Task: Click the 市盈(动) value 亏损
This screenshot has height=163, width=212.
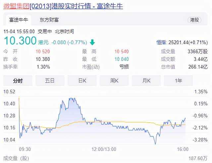Action: pyautogui.click(x=124, y=67)
